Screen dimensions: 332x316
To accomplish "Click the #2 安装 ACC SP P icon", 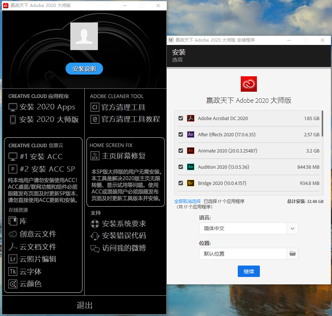I will 13,169.
